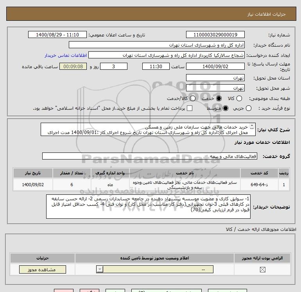301x292 pixels.
Task: Click the شهر محل تحویل field
Action: [215, 88]
